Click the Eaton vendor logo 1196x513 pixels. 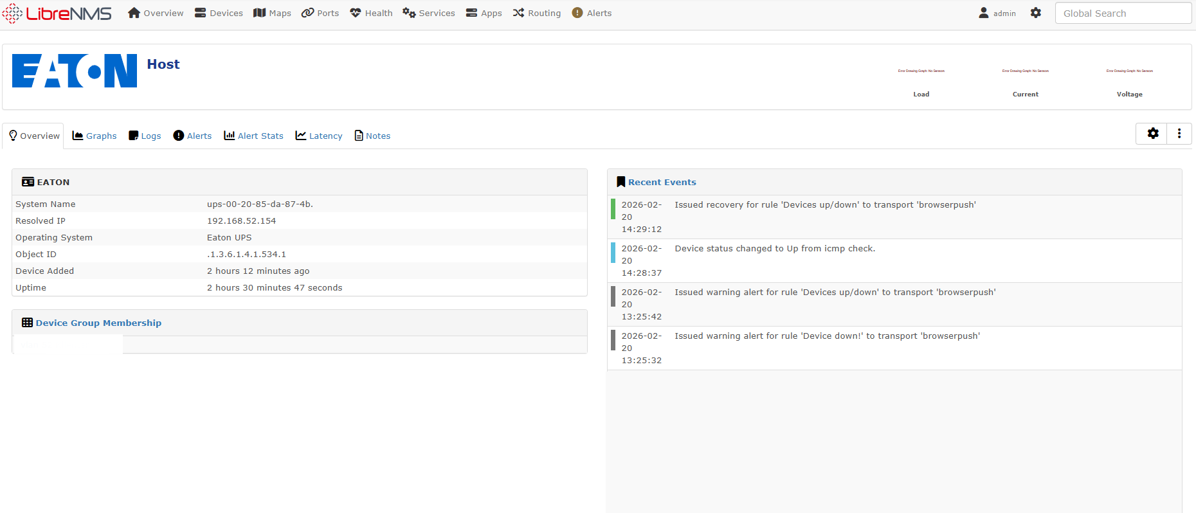click(x=75, y=71)
